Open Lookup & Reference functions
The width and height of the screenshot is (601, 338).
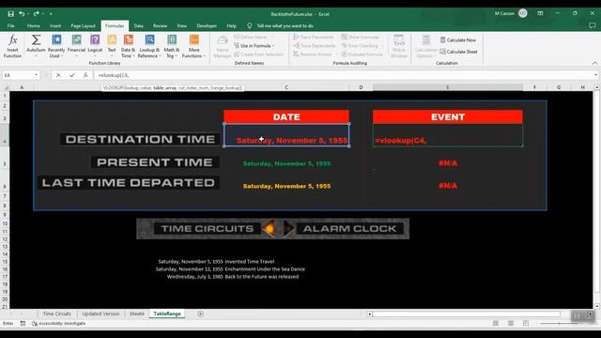pyautogui.click(x=149, y=46)
